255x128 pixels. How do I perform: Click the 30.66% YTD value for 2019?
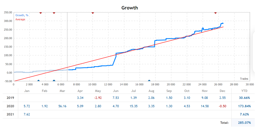244,98
